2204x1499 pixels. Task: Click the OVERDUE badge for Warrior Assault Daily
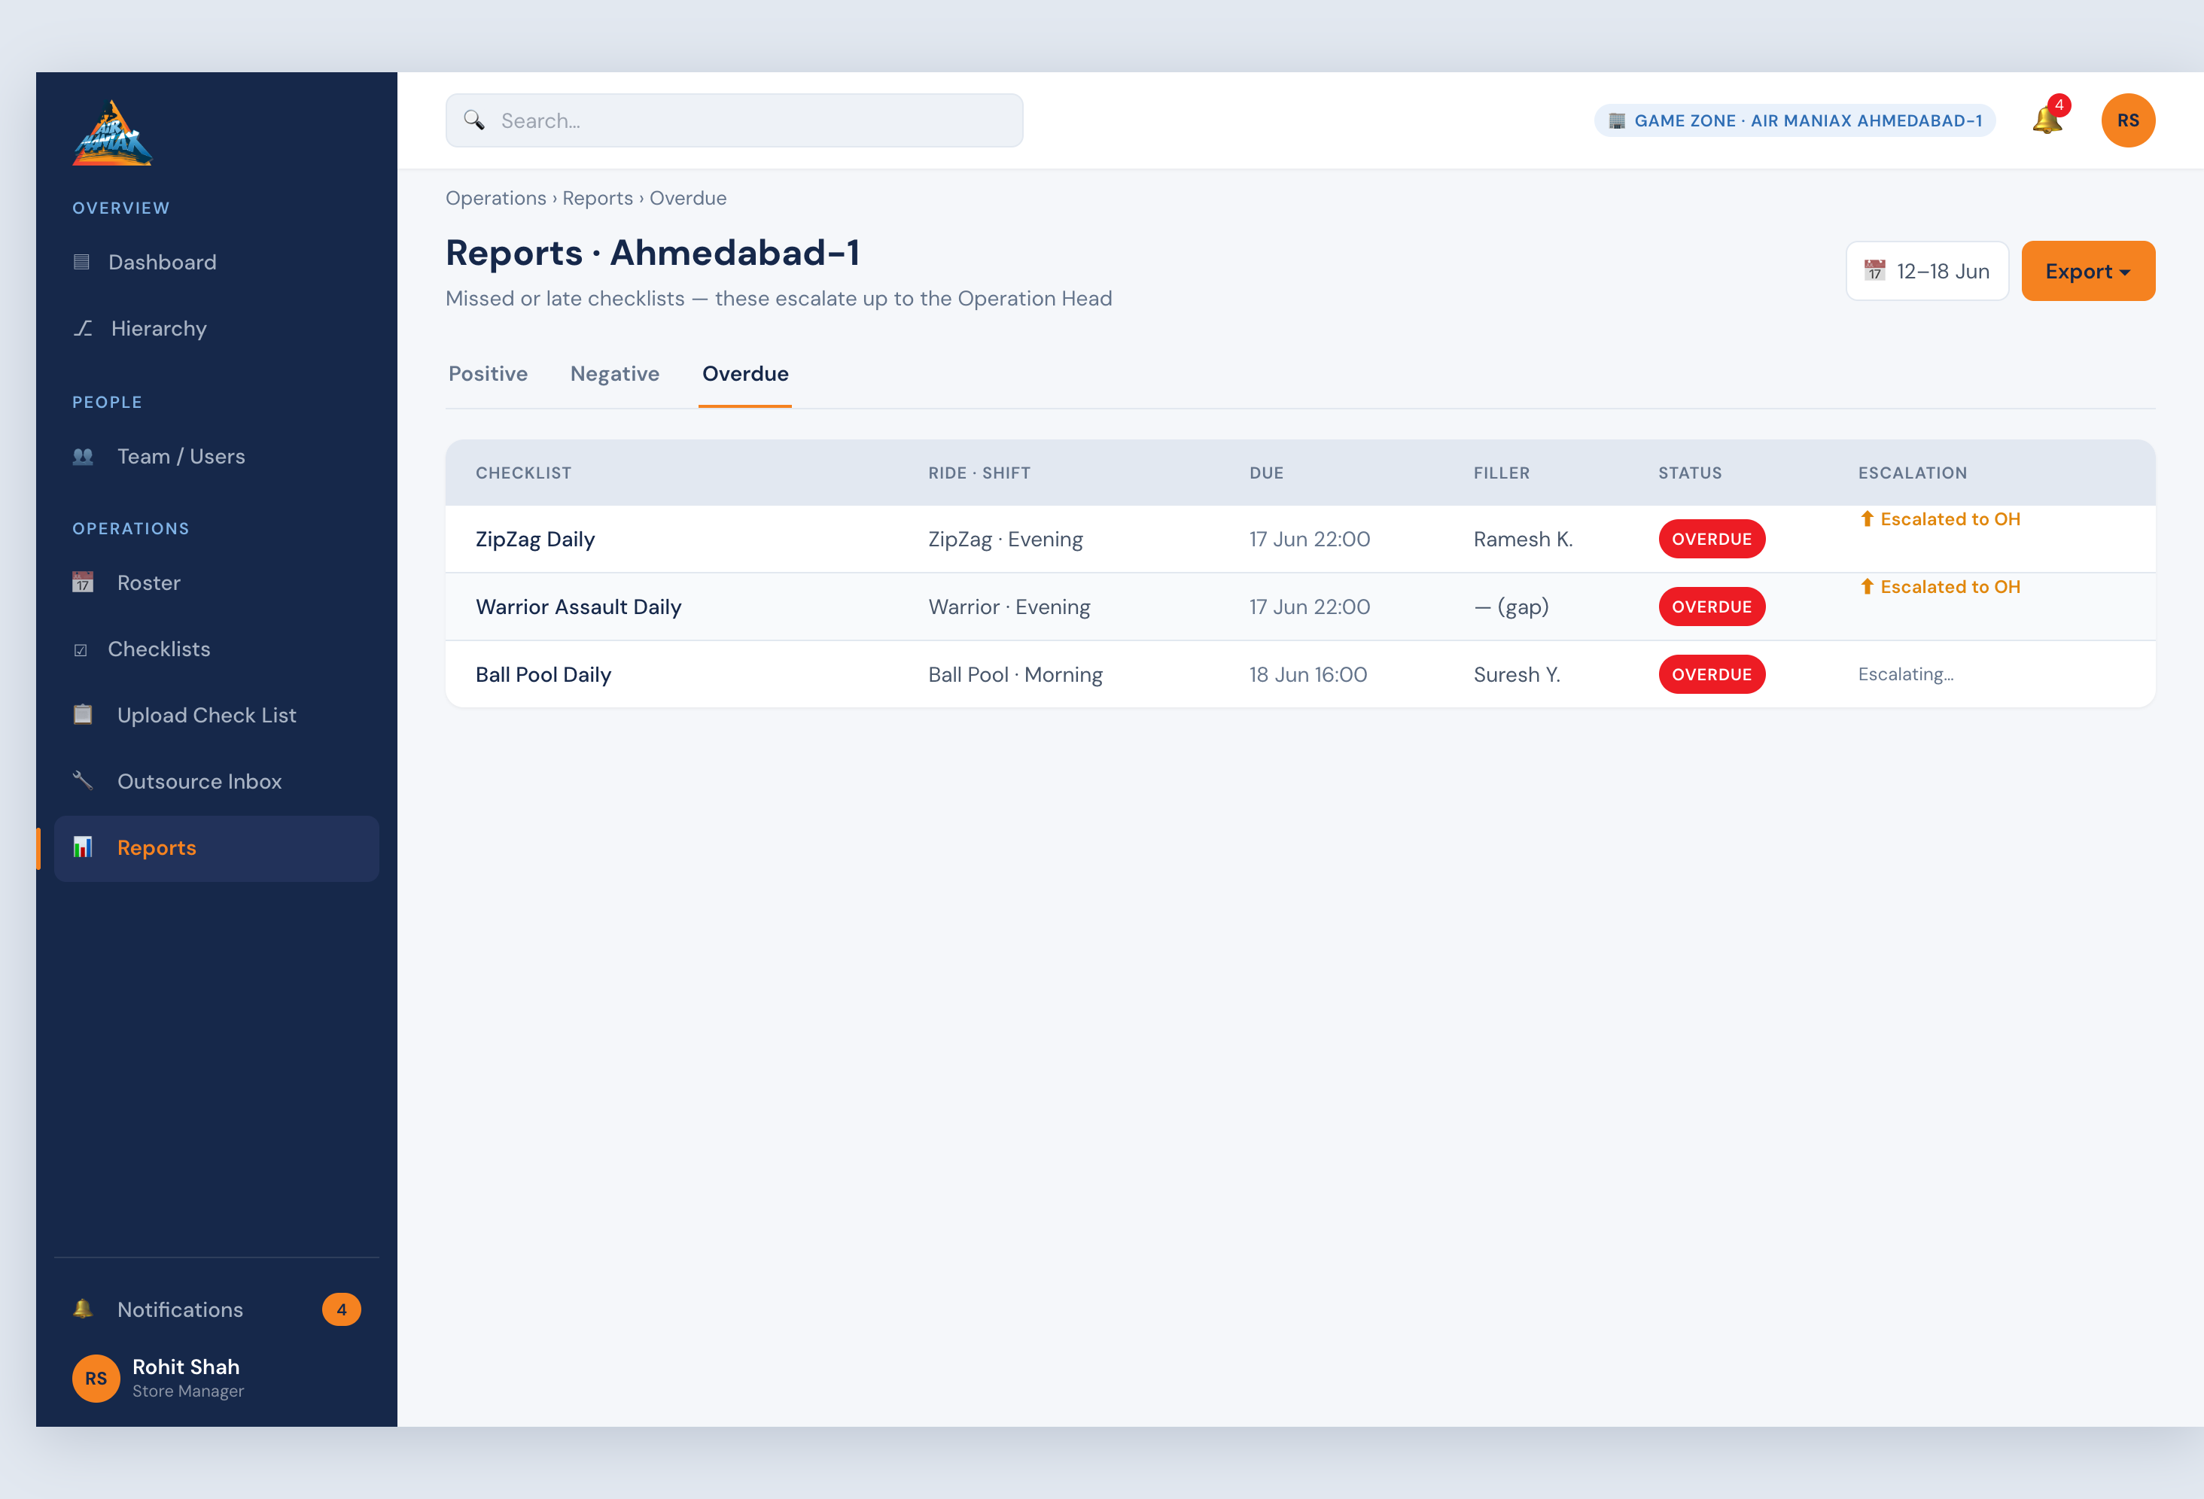[x=1711, y=606]
